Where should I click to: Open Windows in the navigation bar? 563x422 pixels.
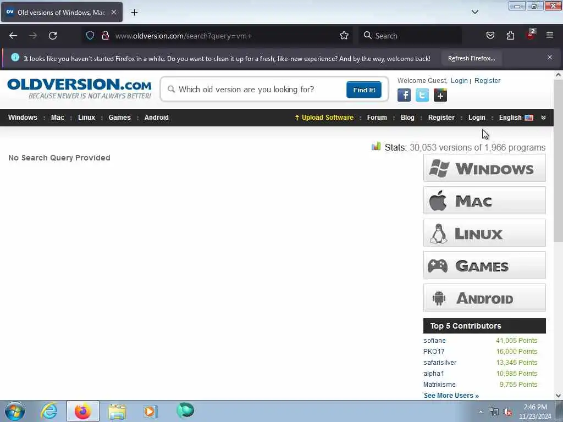(23, 118)
